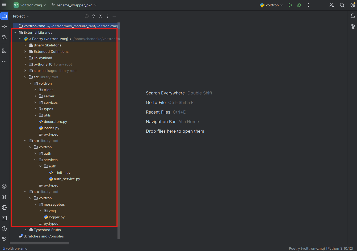Open volttron run configuration dropdown
This screenshot has height=251, width=357.
[x=271, y=5]
